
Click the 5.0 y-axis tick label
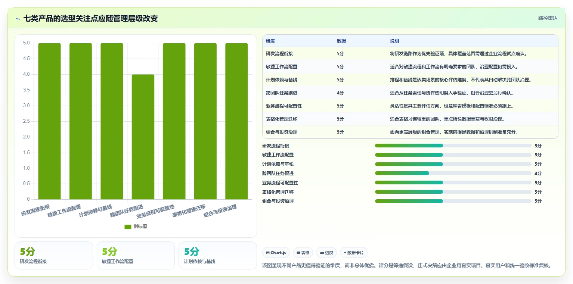coord(26,43)
